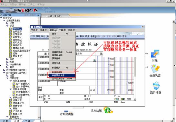The image size is (176, 122).
Task: Click the left panel scrollbar down arrow
Action: click(x=39, y=118)
